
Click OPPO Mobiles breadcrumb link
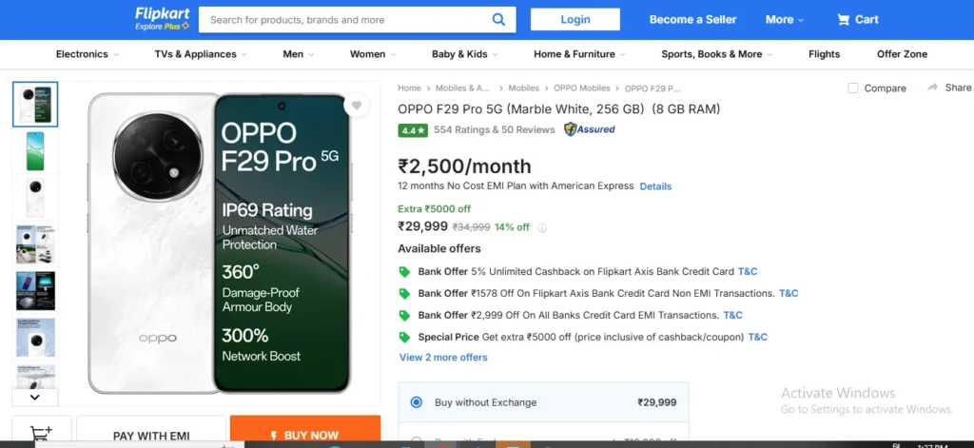coord(582,88)
